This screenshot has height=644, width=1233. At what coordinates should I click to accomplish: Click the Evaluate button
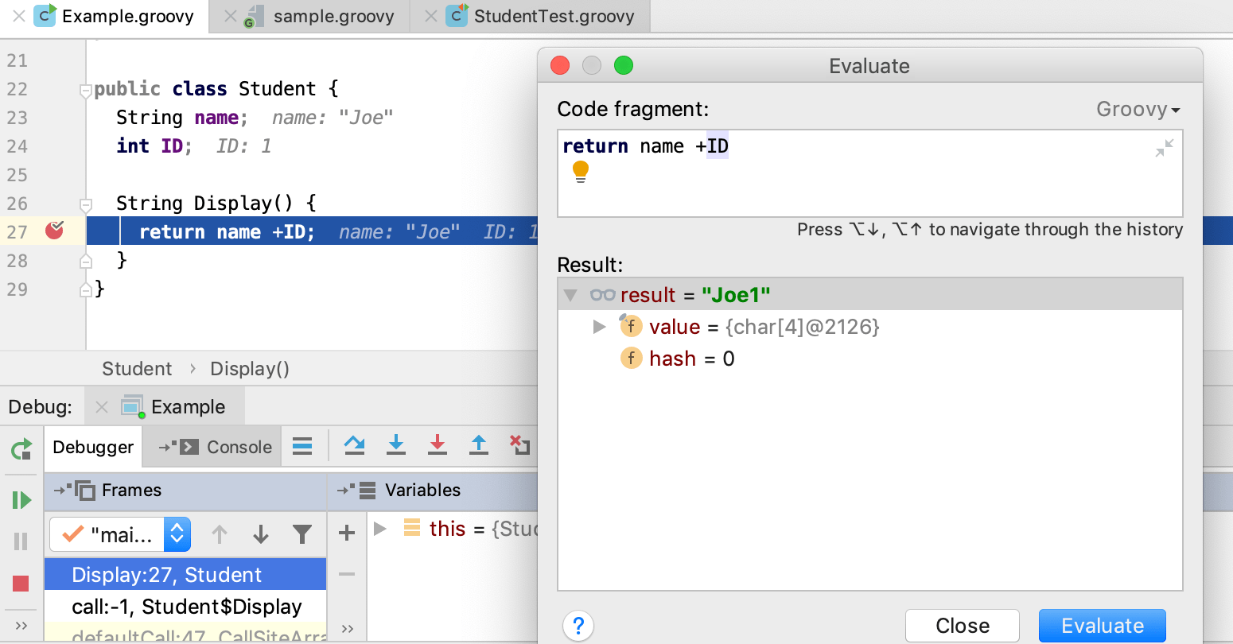tap(1102, 626)
